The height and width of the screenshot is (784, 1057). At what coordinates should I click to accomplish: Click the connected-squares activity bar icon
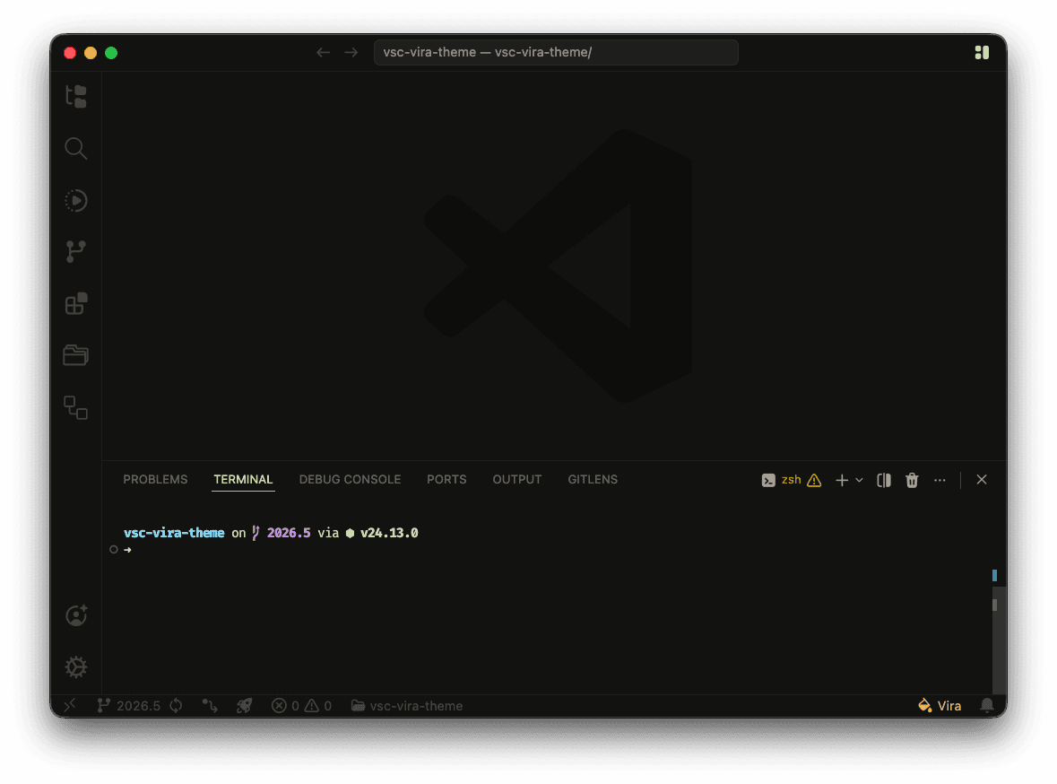75,407
